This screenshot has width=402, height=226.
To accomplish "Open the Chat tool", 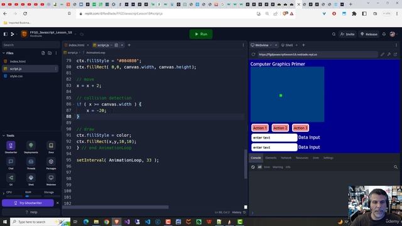I will coord(11,163).
